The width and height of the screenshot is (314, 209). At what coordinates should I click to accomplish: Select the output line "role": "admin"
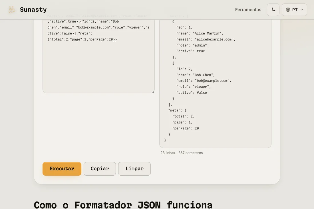tap(192, 45)
